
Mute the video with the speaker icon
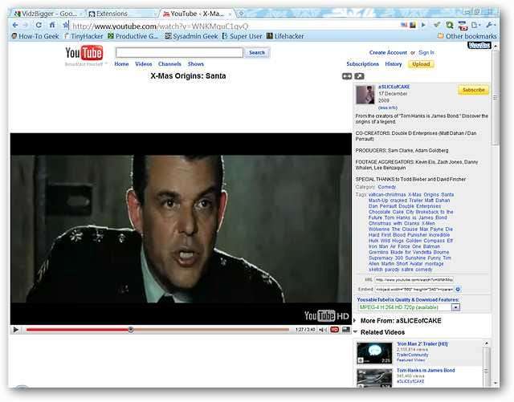(x=323, y=330)
